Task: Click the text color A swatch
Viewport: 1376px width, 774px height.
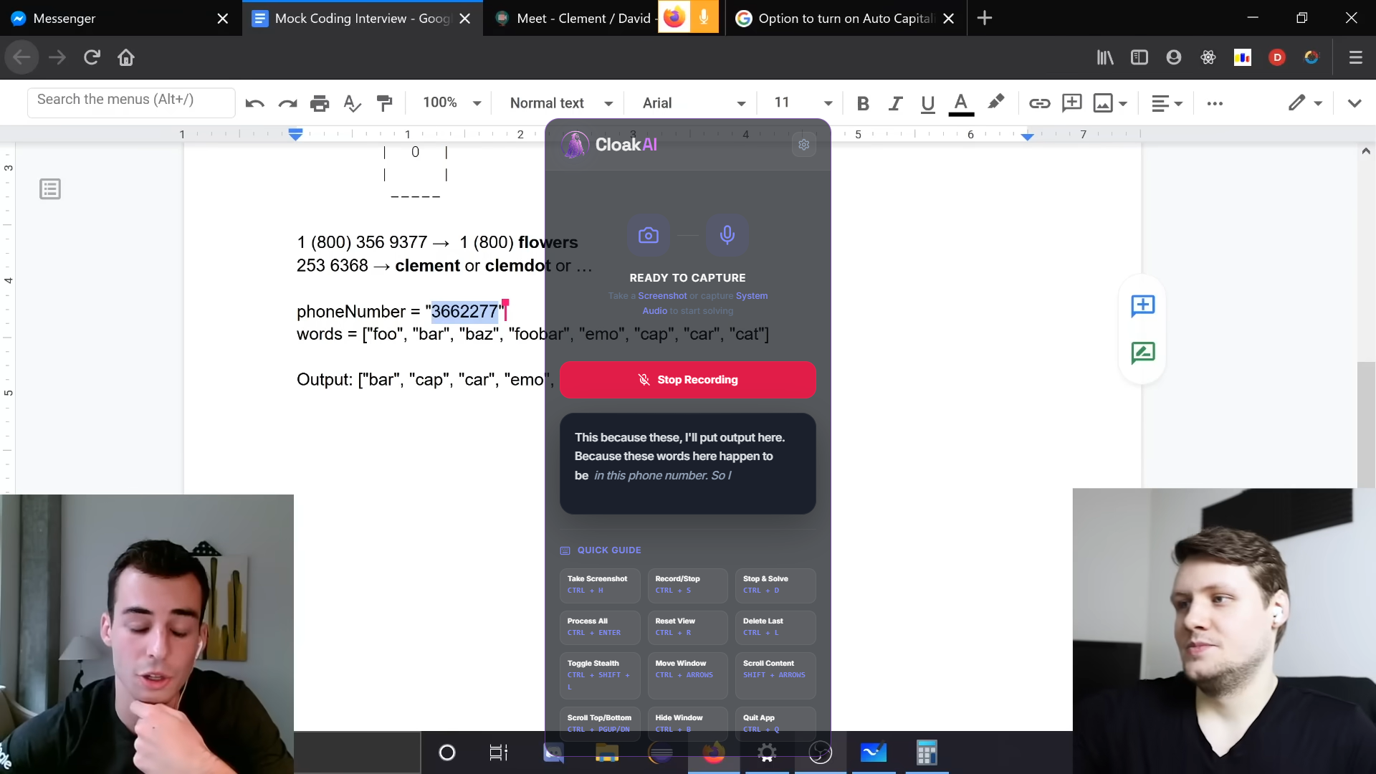Action: pos(960,103)
